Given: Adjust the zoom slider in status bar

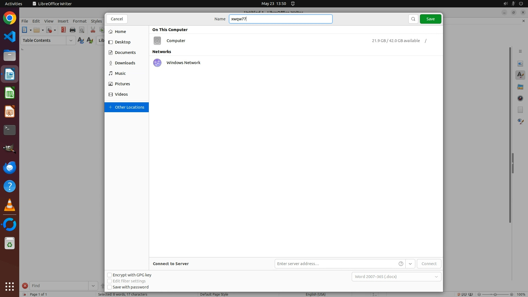Looking at the screenshot, I should (x=495, y=294).
